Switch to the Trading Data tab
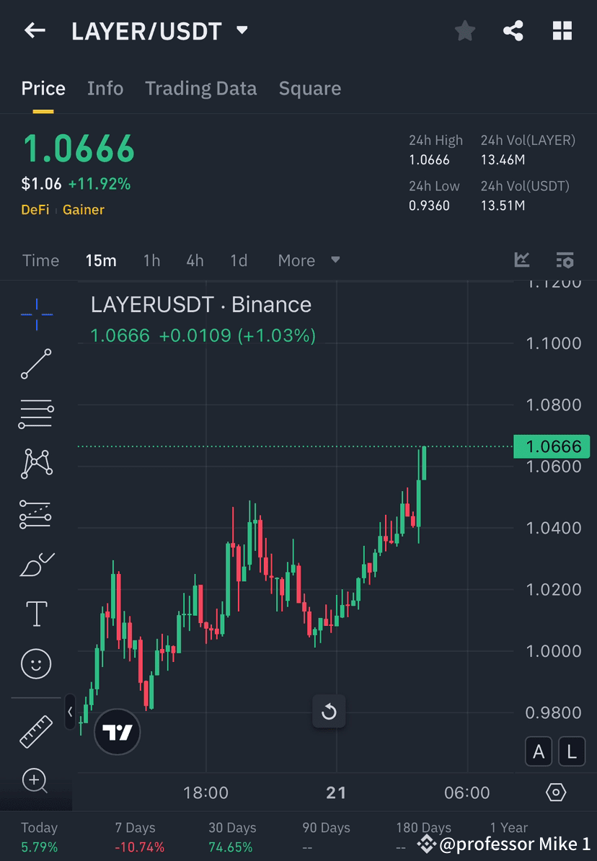 click(x=200, y=88)
